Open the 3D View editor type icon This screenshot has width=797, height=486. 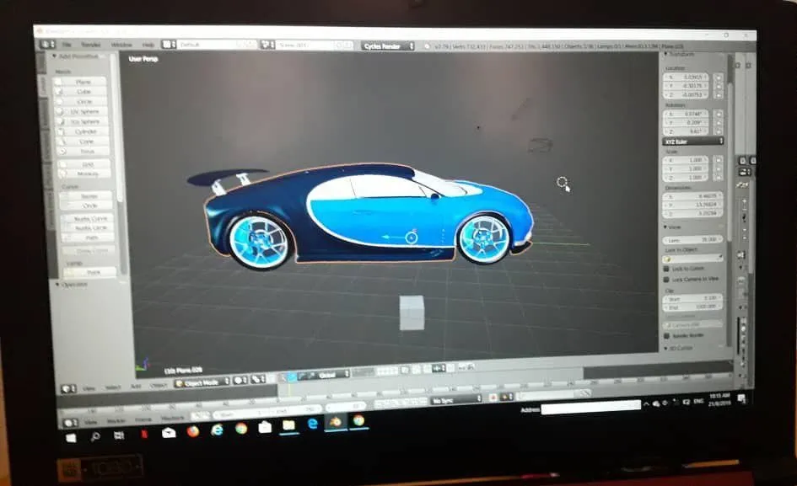click(x=68, y=389)
